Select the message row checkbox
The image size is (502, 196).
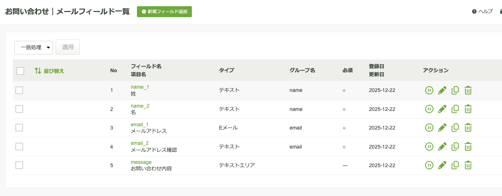19,165
